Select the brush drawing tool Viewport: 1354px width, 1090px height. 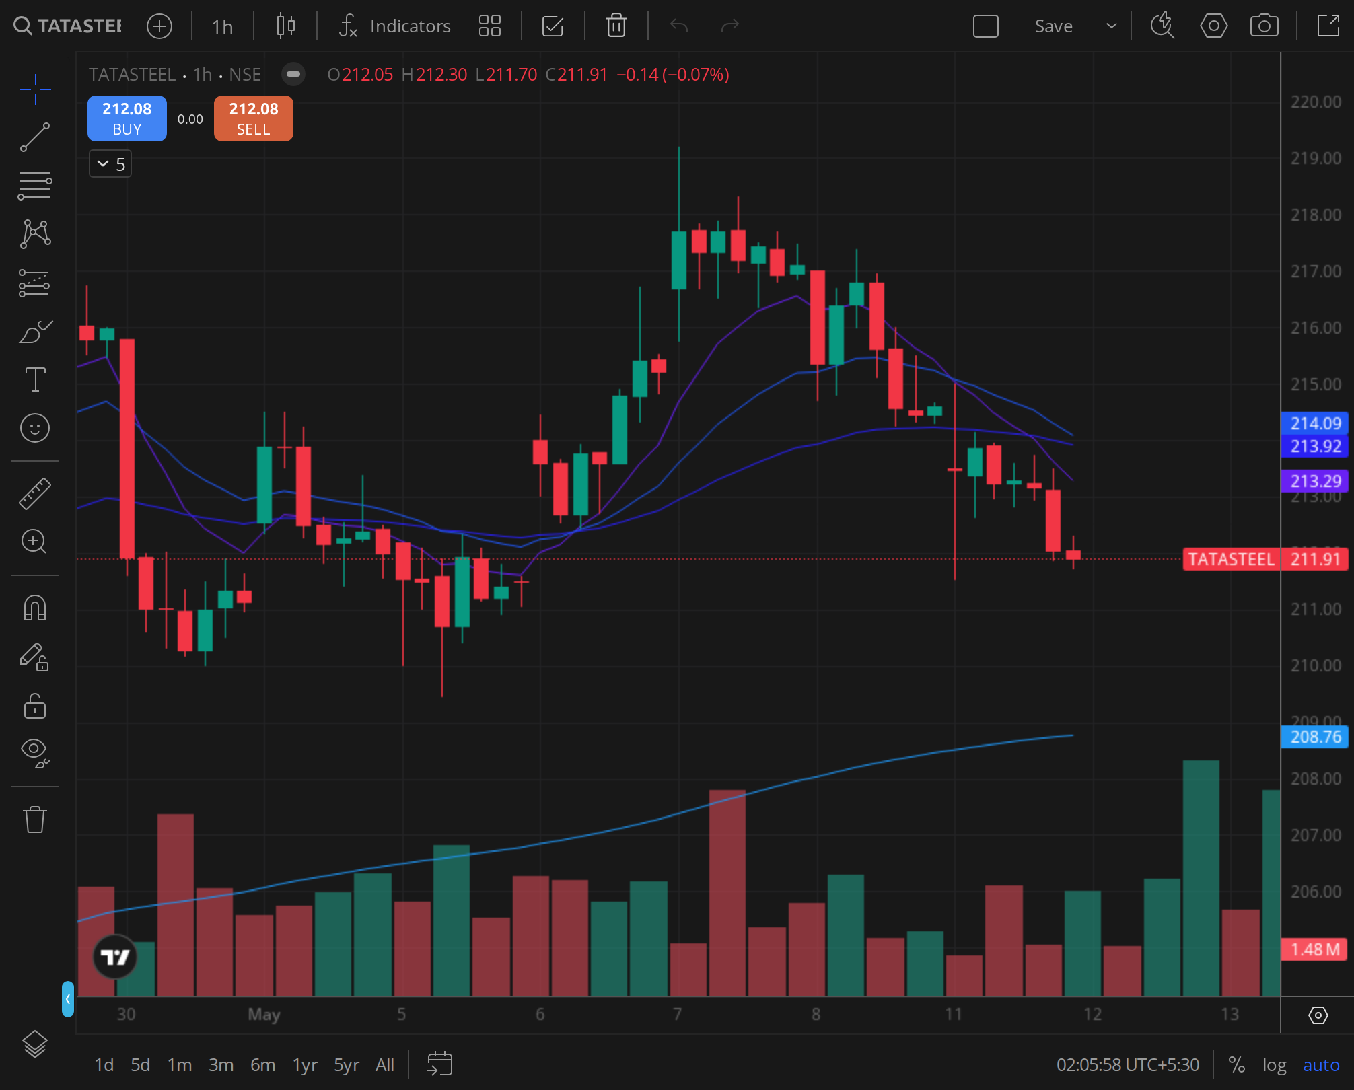[x=35, y=331]
